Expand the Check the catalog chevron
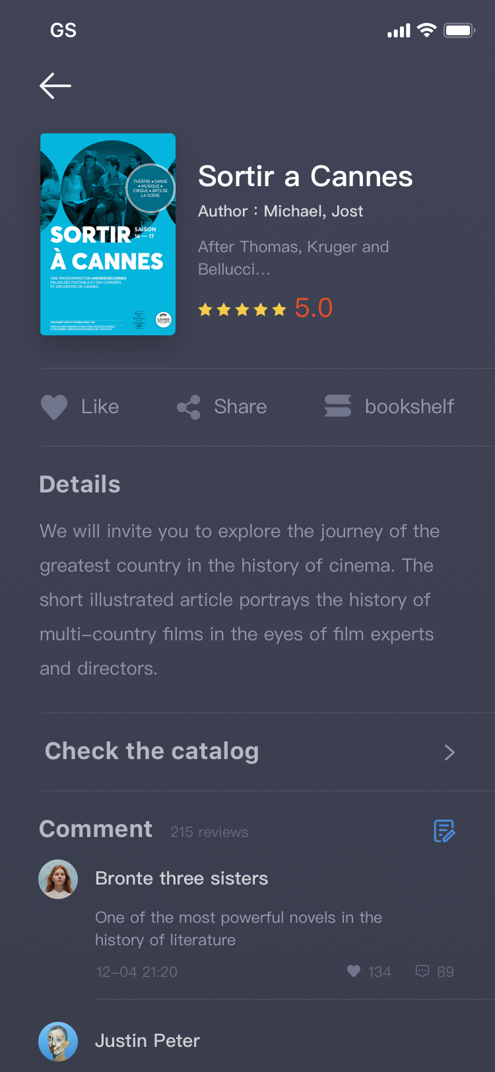This screenshot has width=495, height=1072. 449,753
